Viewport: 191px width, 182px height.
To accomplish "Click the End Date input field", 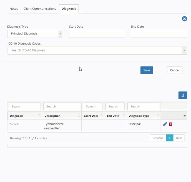I will [x=159, y=34].
